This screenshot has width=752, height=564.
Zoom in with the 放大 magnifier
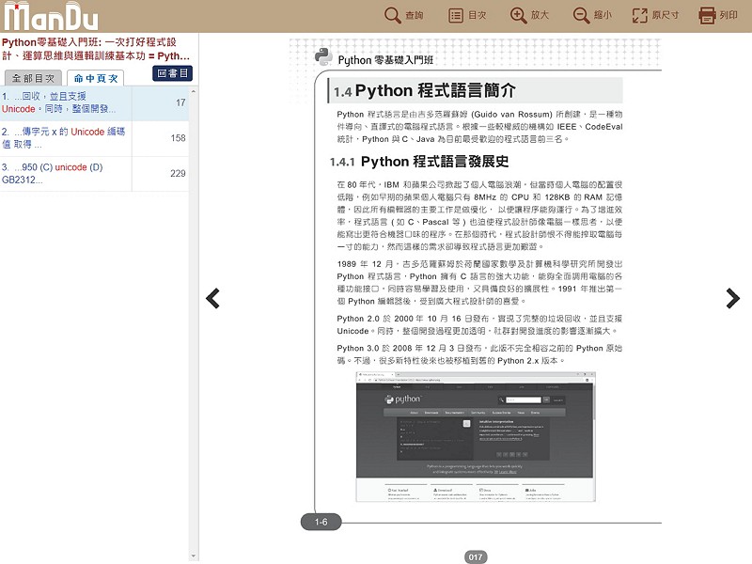tap(529, 15)
